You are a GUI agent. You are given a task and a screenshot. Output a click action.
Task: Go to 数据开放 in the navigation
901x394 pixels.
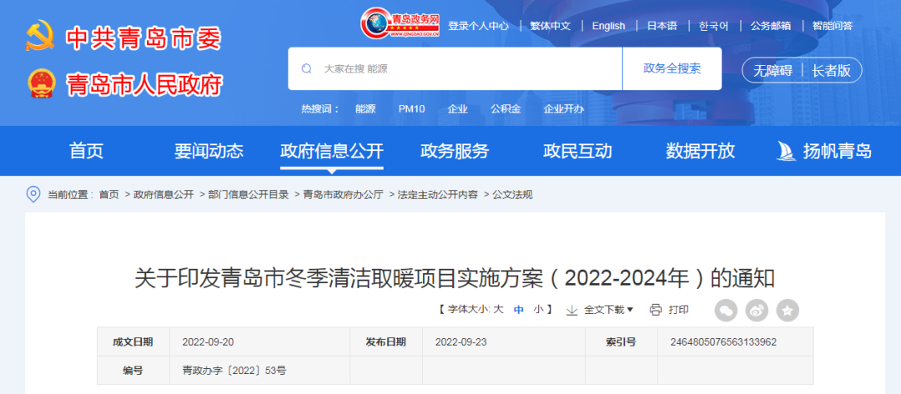(700, 151)
